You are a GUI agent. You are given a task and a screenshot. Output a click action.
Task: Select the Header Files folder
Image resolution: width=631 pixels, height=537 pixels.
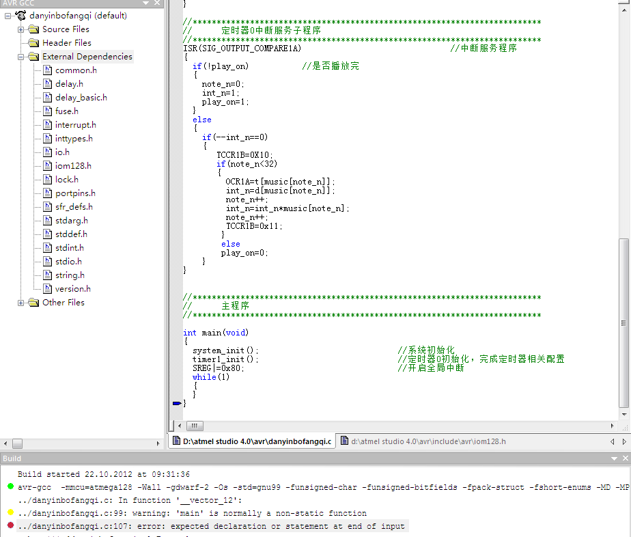point(67,42)
